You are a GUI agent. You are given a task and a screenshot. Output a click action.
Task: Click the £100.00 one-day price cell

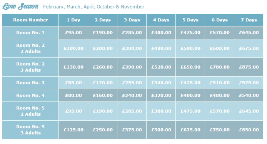coord(73,48)
